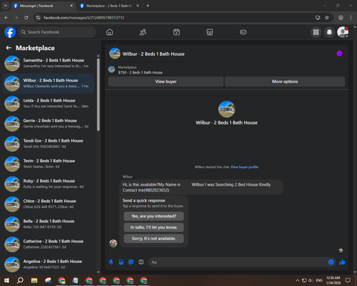
Task: Send a thumbs-up like
Action: coord(342,262)
